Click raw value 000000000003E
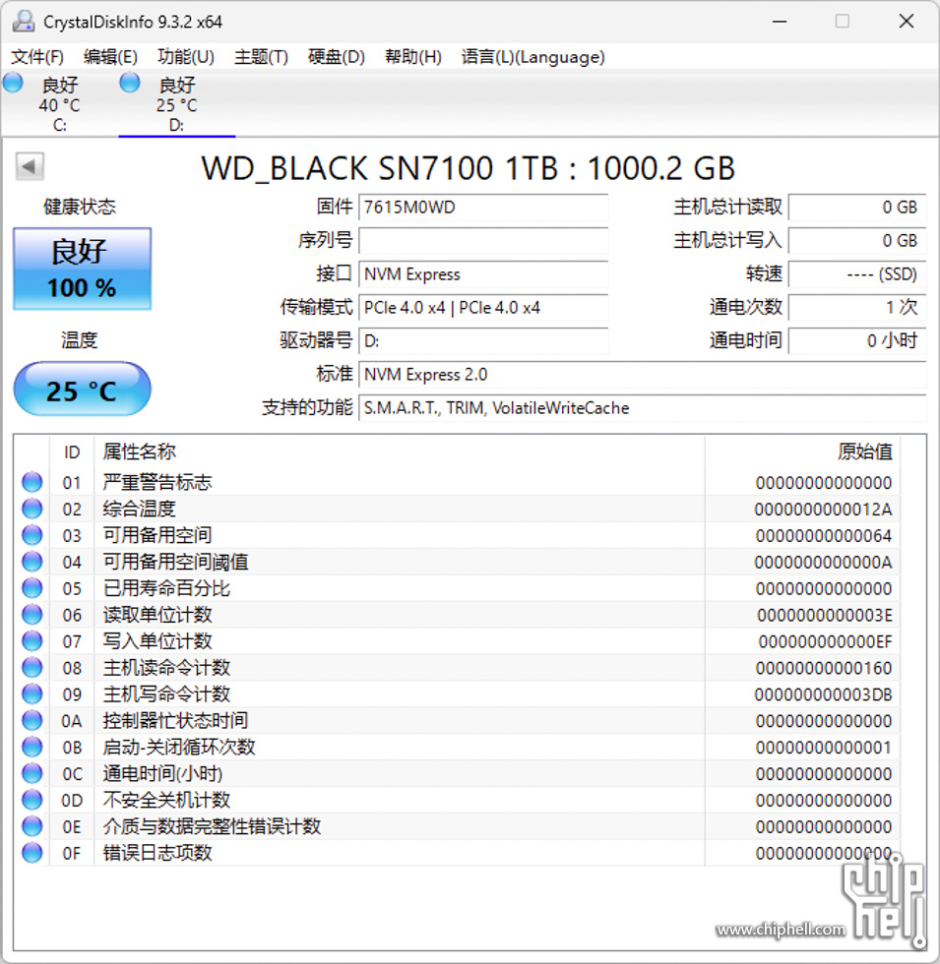This screenshot has width=940, height=964. click(825, 615)
